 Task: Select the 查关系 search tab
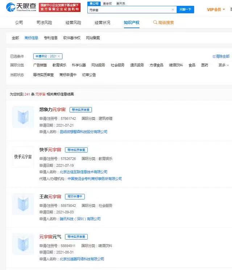[121, 3]
